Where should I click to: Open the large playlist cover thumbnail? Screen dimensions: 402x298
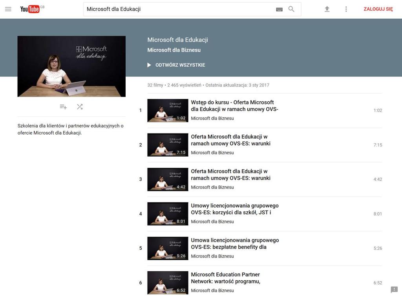click(x=71, y=66)
